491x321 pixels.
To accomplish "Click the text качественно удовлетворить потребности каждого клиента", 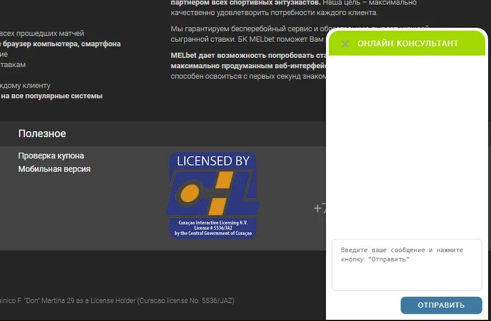I will coord(274,13).
